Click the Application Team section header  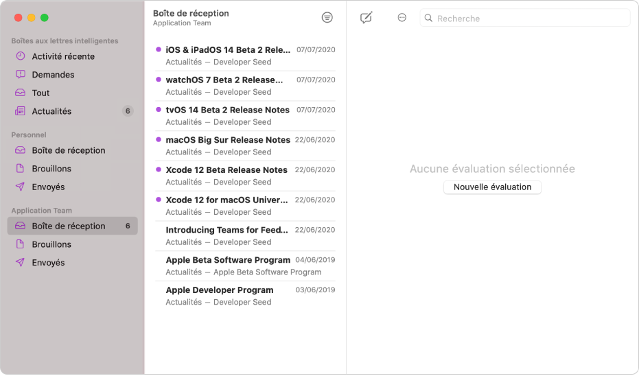42,211
